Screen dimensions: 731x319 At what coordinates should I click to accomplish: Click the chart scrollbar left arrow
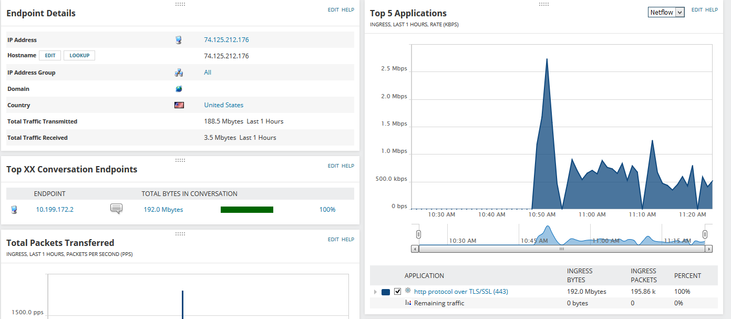(x=415, y=249)
